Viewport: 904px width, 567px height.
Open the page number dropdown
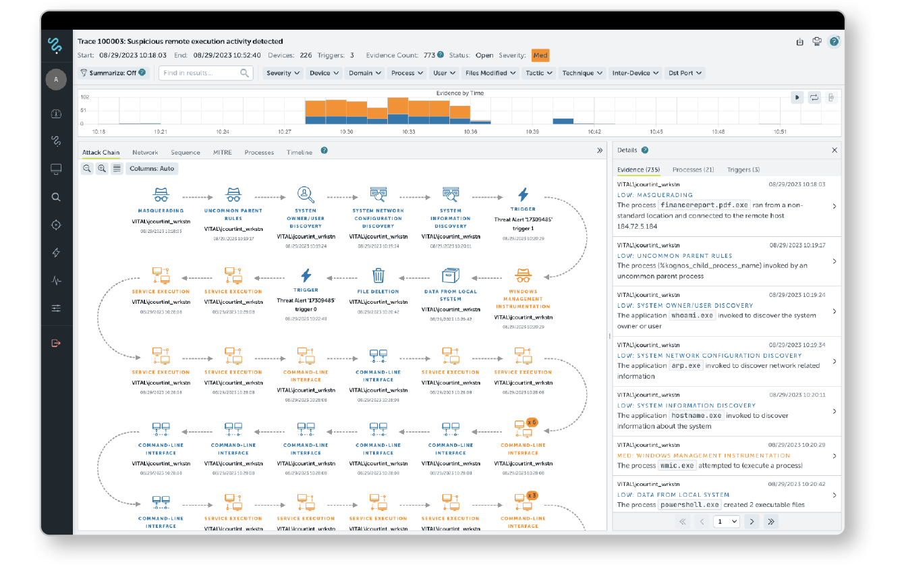click(x=725, y=521)
